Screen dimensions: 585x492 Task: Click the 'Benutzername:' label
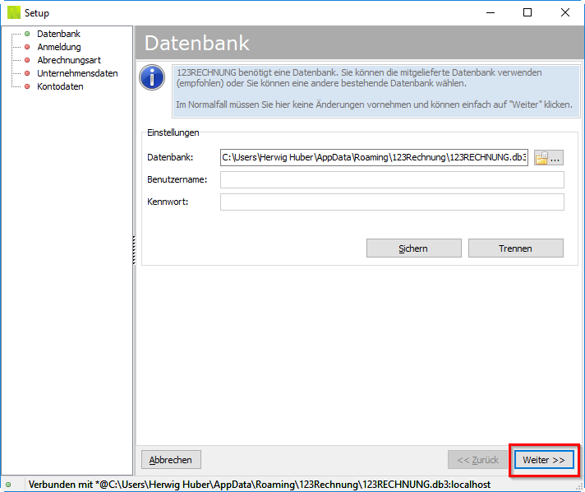click(177, 179)
